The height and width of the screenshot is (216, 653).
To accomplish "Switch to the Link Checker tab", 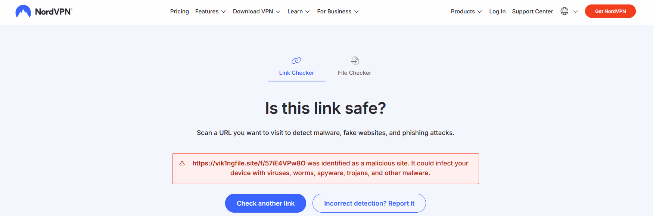I will click(296, 73).
